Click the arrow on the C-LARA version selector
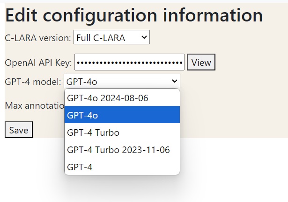288x202 pixels. point(143,37)
